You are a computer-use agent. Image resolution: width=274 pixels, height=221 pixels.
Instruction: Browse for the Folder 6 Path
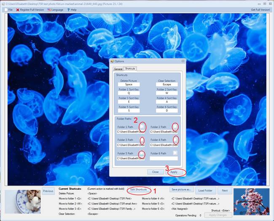[x=175, y=154]
